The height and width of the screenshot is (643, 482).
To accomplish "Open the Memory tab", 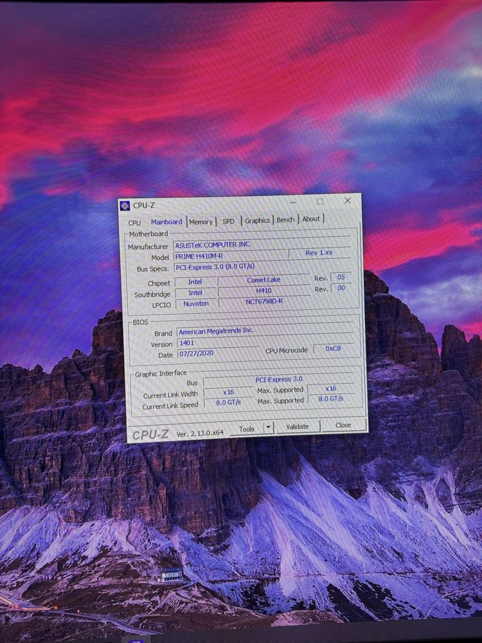I will (x=201, y=222).
